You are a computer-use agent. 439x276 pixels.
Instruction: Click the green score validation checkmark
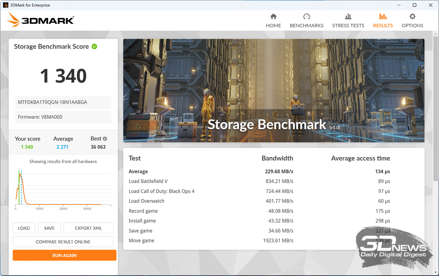94,46
